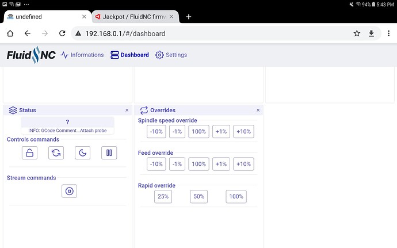Click the FluidNC logo
The width and height of the screenshot is (397, 248).
point(31,55)
